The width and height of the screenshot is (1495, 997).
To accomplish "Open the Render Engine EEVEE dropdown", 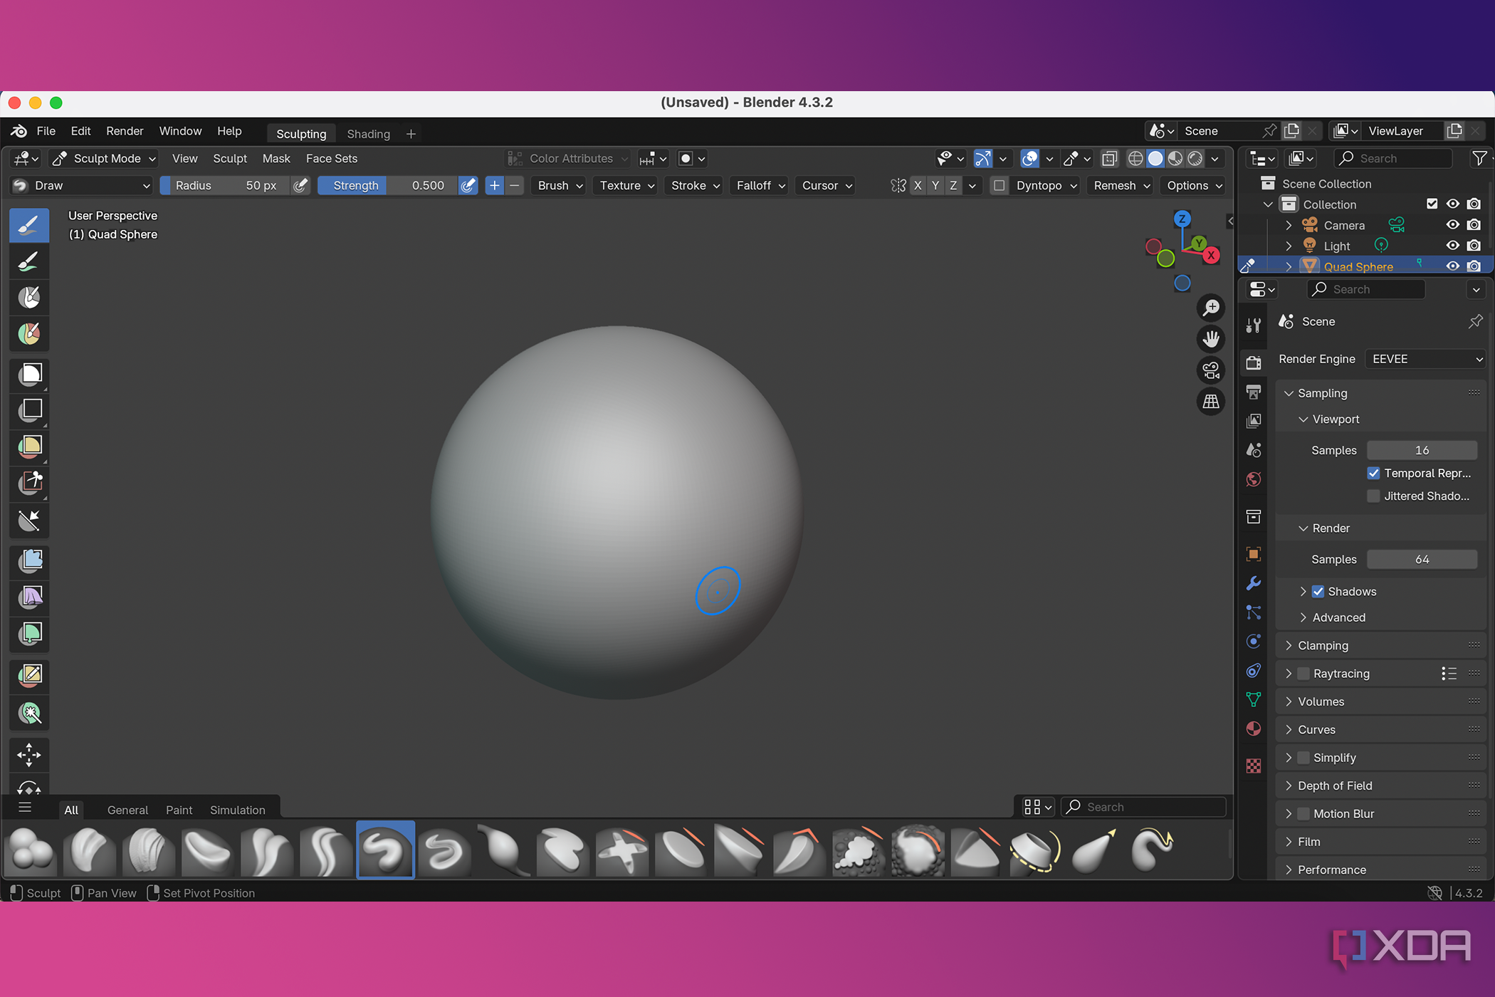I will pos(1425,359).
